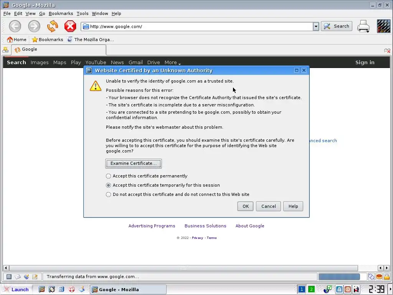
Task: Open the View menu
Action: [x=30, y=13]
